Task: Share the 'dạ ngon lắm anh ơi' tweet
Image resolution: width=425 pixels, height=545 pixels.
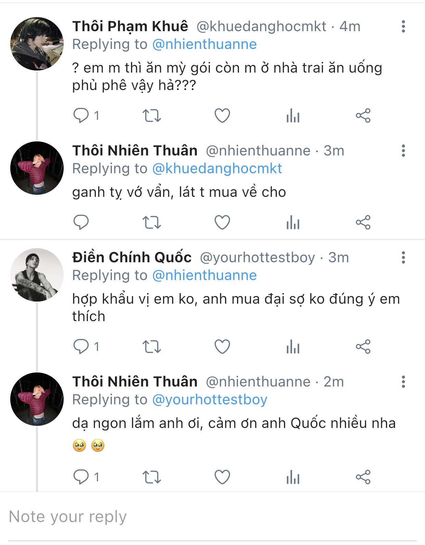Action: click(363, 477)
